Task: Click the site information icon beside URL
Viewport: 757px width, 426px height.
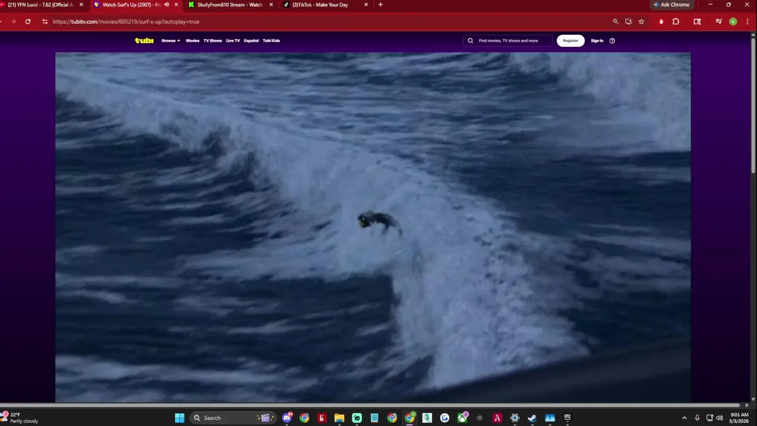Action: [45, 21]
